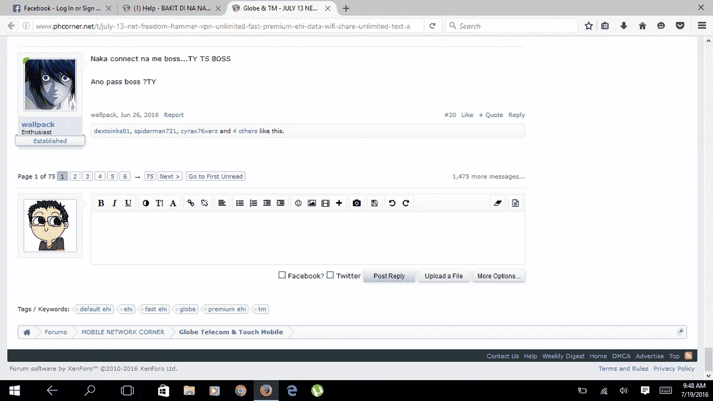Image resolution: width=713 pixels, height=401 pixels.
Task: Open the Forums breadcrumb
Action: pos(56,332)
